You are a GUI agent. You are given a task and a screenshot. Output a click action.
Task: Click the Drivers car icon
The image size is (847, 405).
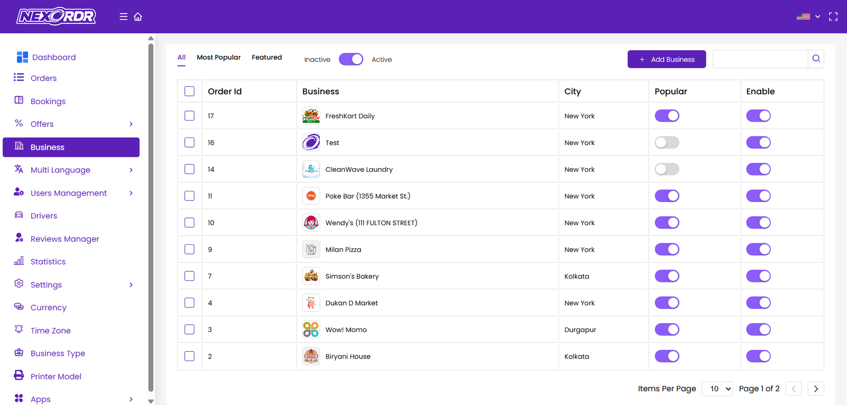[19, 215]
